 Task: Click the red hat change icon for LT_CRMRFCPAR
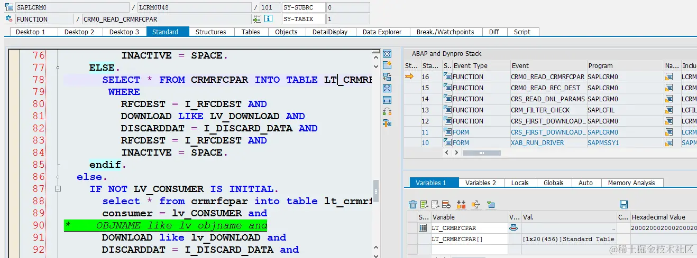pyautogui.click(x=513, y=228)
